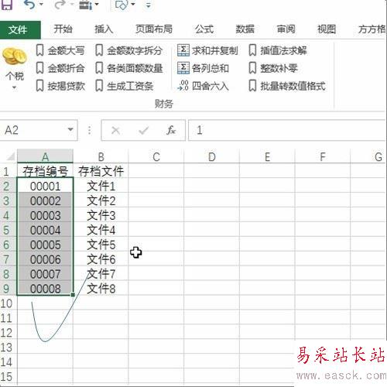Image resolution: width=387 pixels, height=387 pixels.
Task: Select column C header
Action: point(156,156)
